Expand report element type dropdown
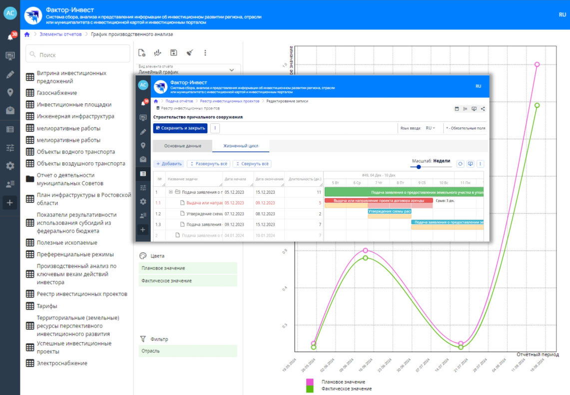This screenshot has height=395, width=570. [232, 70]
